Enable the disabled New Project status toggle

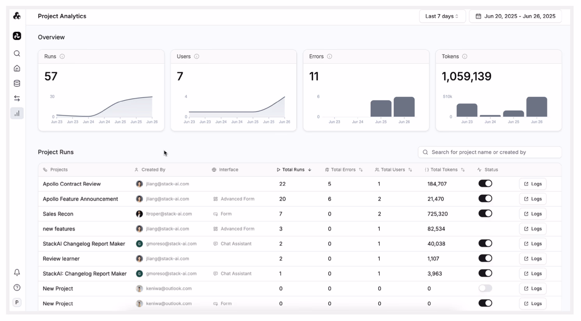click(485, 288)
